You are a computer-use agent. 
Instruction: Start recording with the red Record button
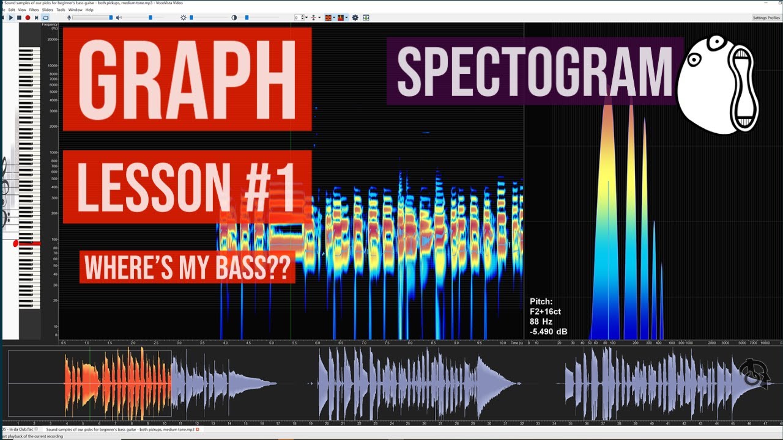click(x=28, y=18)
